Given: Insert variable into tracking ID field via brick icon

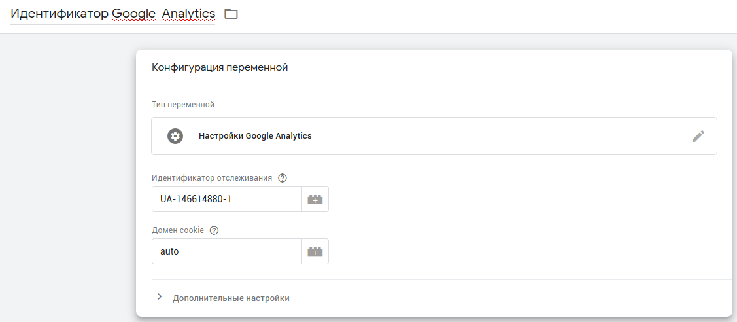Looking at the screenshot, I should click(x=315, y=200).
